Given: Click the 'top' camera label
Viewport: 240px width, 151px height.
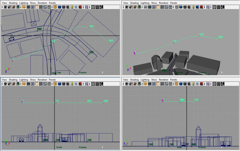Looking at the screenshot, I should point(59,73).
